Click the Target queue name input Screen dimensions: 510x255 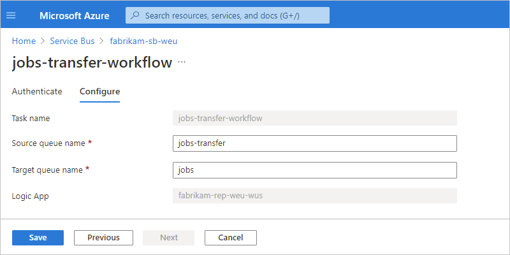click(x=314, y=170)
